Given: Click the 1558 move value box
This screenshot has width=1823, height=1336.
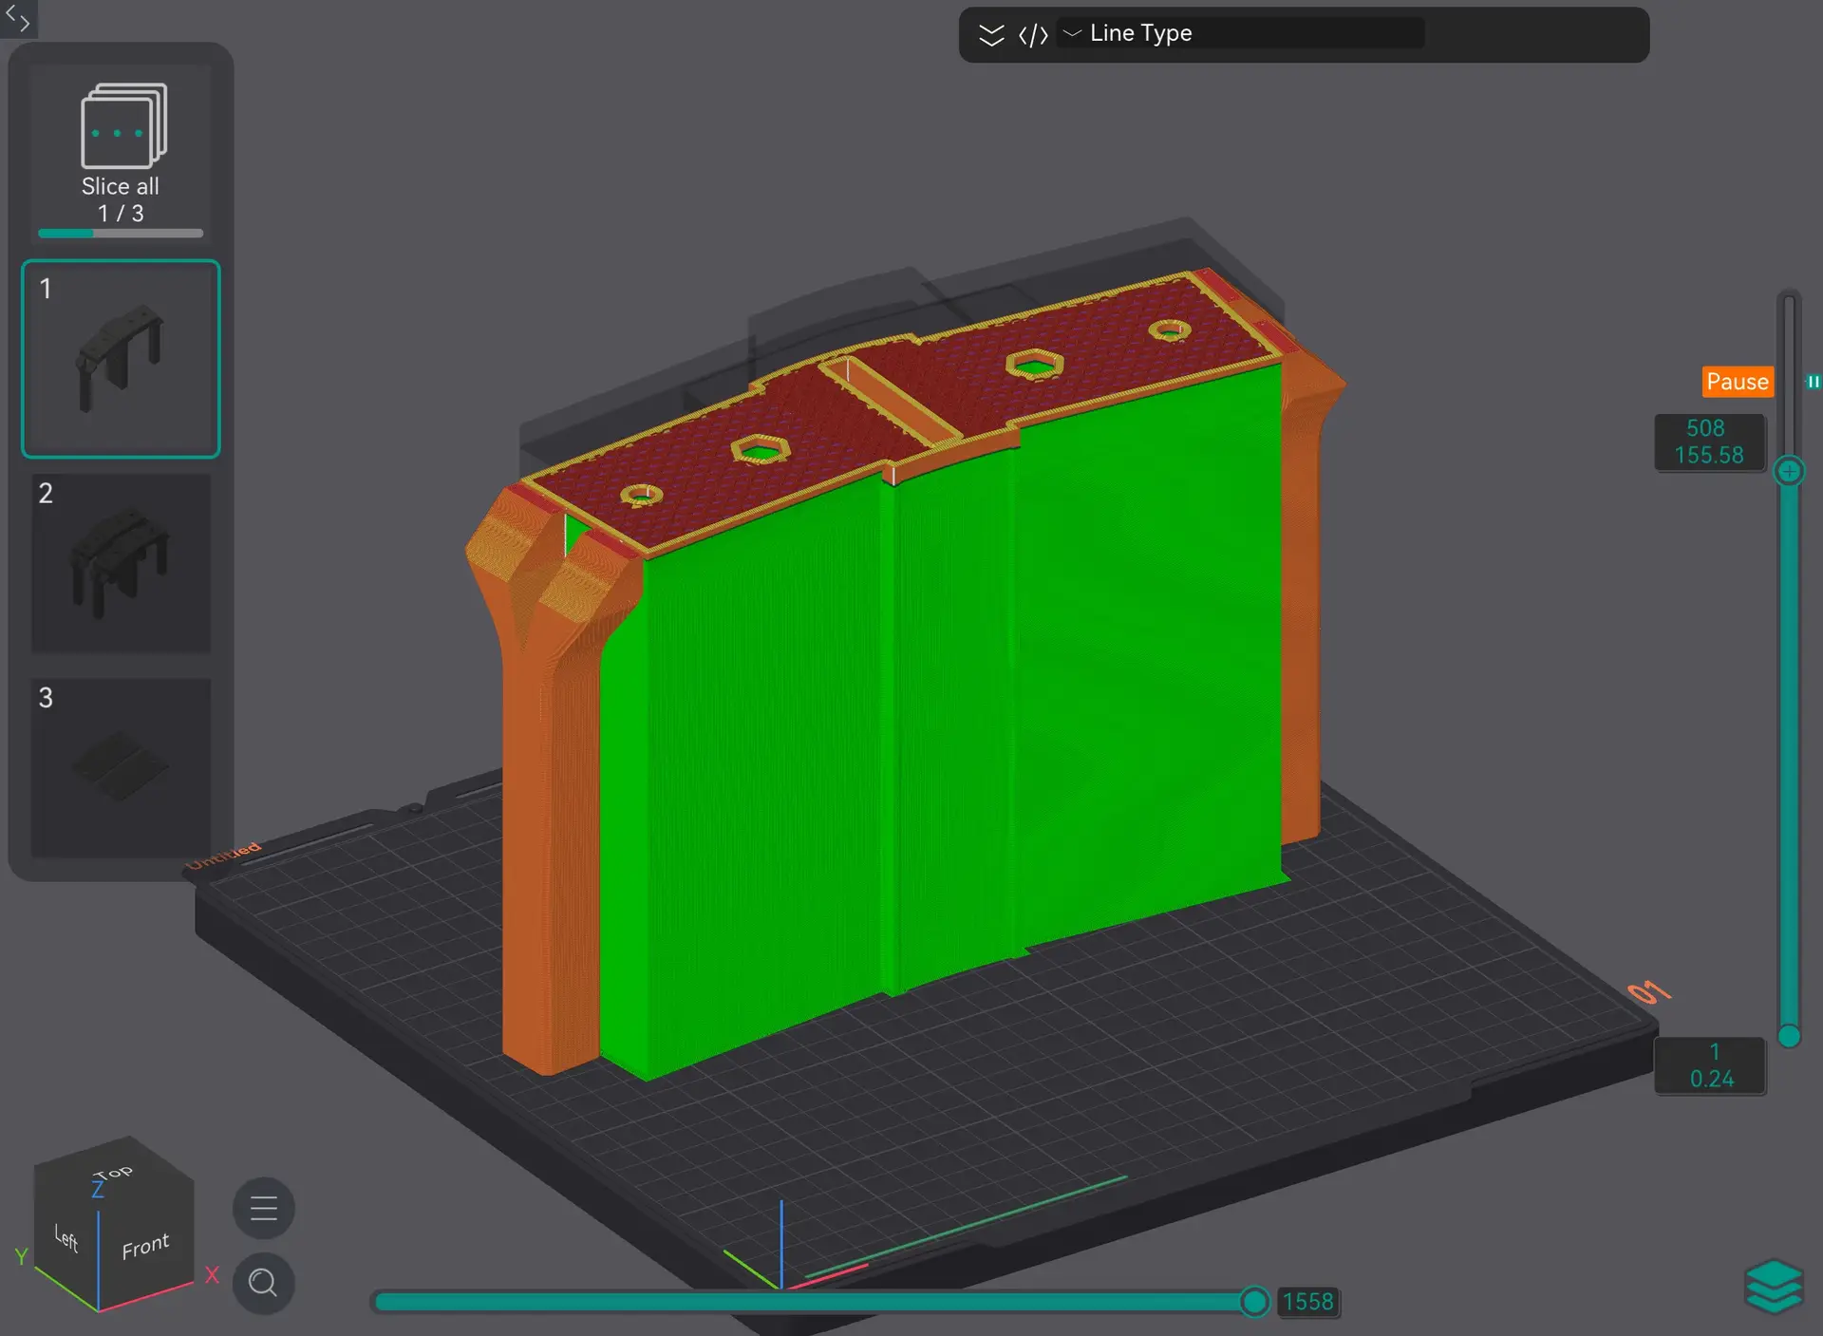Looking at the screenshot, I should click(1308, 1302).
